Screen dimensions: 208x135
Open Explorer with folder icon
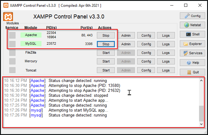192,44
